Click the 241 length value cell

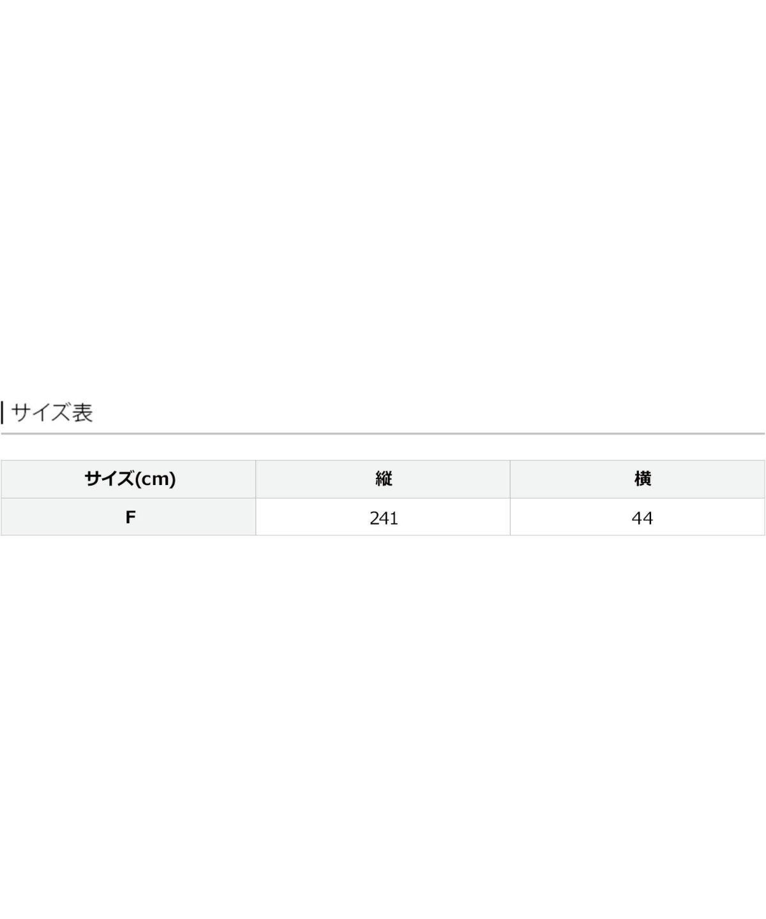click(x=383, y=518)
